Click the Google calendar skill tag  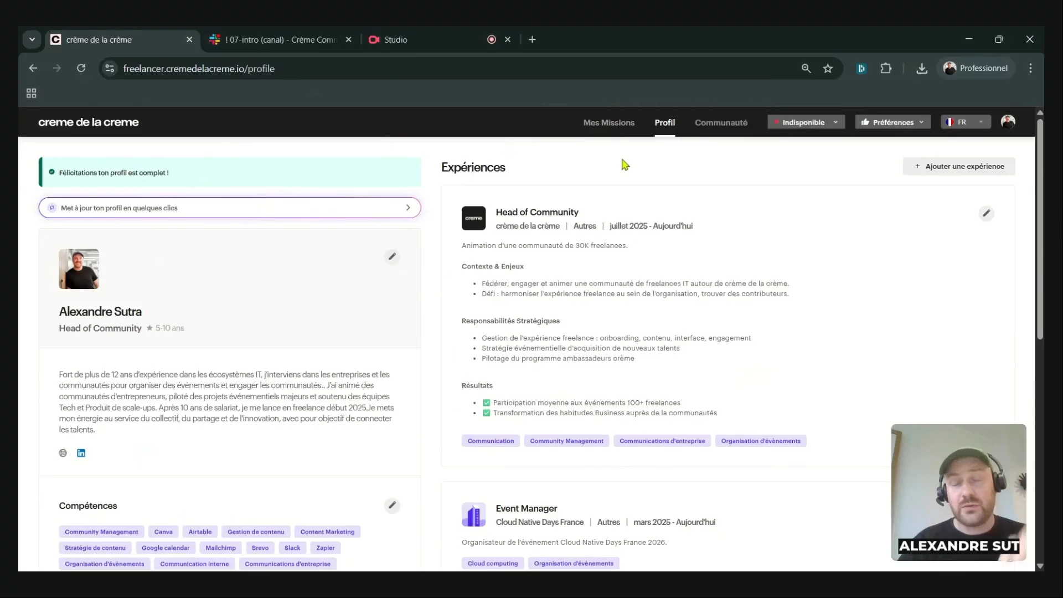pyautogui.click(x=166, y=548)
